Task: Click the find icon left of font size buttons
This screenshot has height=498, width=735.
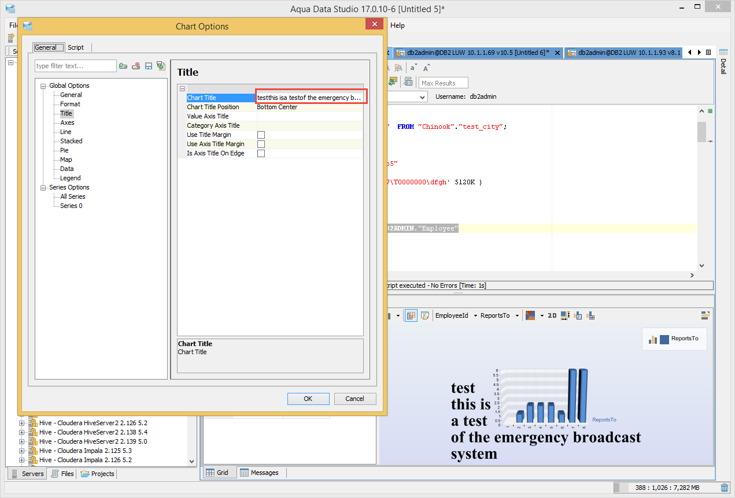Action: click(398, 68)
